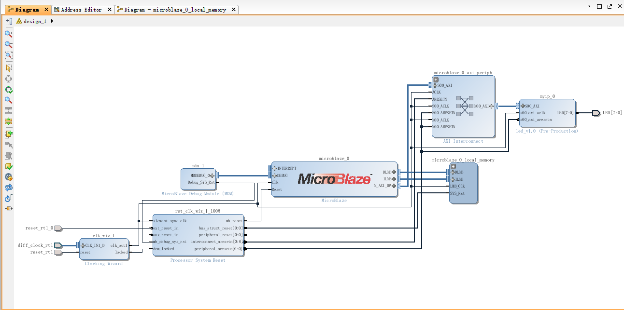Click the led_v1.0 (Pre-Production) label
624x310 pixels.
(547, 131)
